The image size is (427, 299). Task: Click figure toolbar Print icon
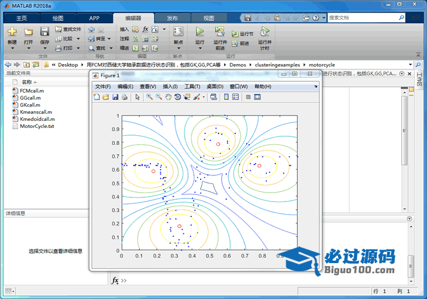[124, 97]
